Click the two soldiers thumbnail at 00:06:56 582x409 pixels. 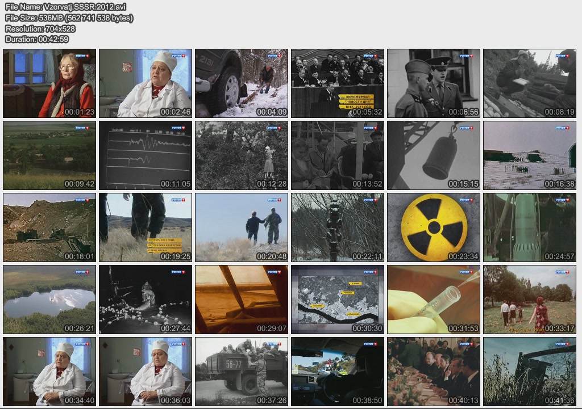[x=434, y=83]
